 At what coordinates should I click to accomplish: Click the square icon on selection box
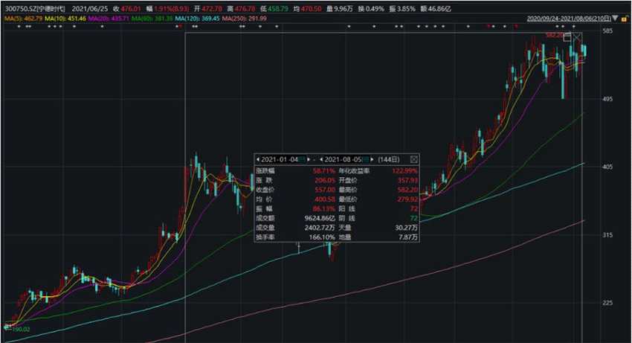[567, 37]
